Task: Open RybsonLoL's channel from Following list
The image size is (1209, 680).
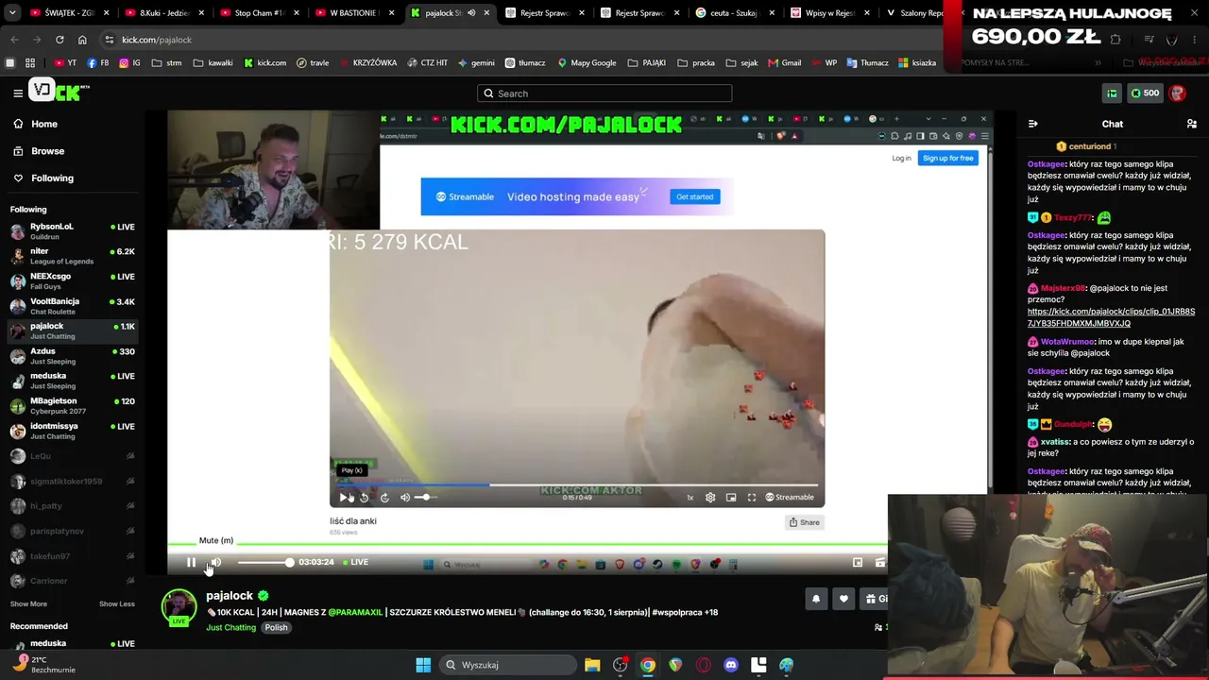Action: [73, 231]
